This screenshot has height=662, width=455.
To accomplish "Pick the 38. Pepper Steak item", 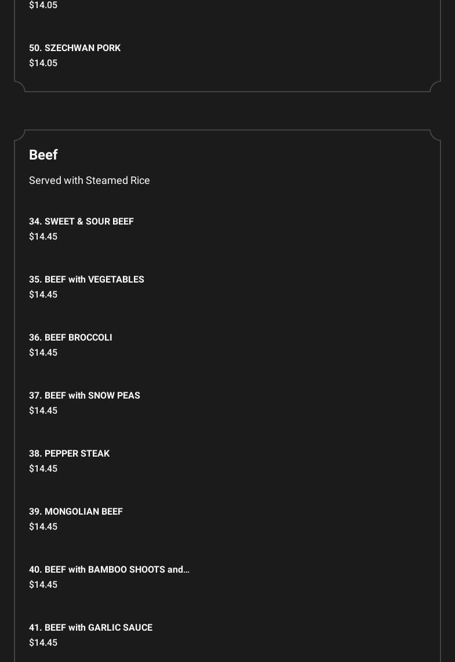I will coord(69,454).
